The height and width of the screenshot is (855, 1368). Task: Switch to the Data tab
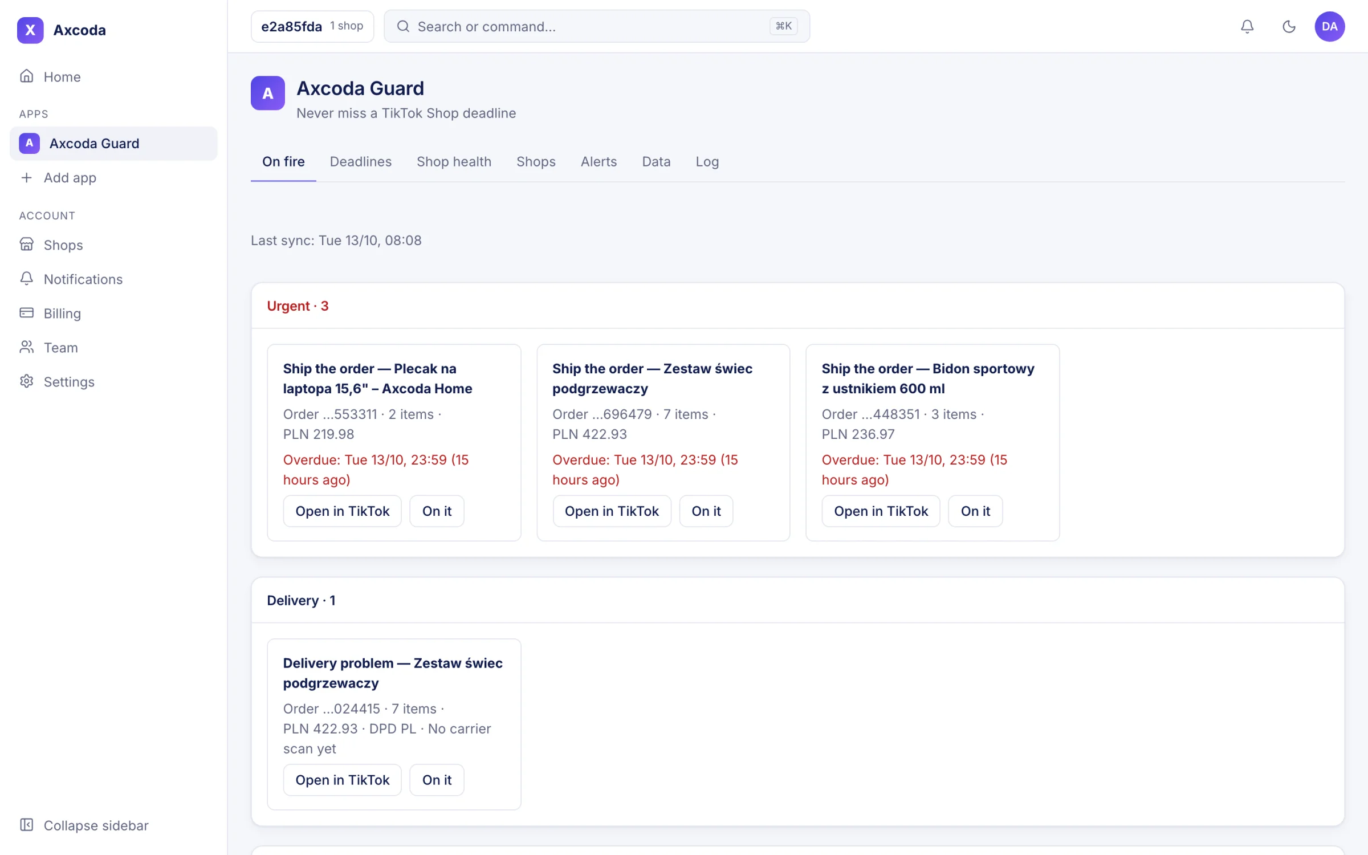[x=656, y=161]
